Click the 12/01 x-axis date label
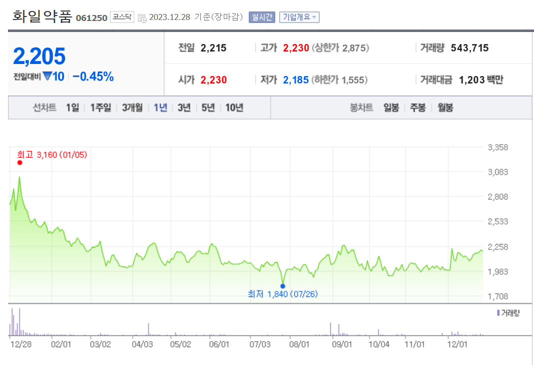This screenshot has height=365, width=534. coord(458,344)
